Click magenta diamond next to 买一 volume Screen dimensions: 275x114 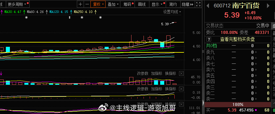pyautogui.click(x=256, y=110)
